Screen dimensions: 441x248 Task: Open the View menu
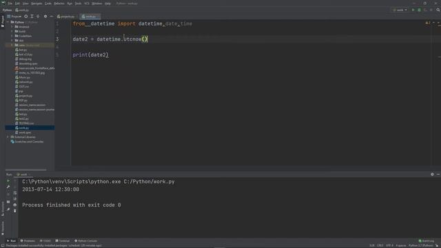(25, 3)
